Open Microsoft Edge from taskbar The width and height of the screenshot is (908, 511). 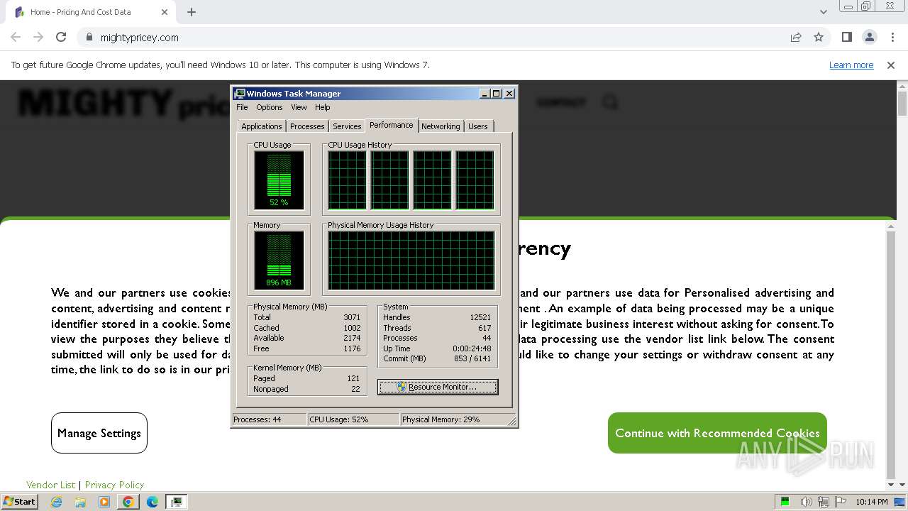tap(153, 502)
